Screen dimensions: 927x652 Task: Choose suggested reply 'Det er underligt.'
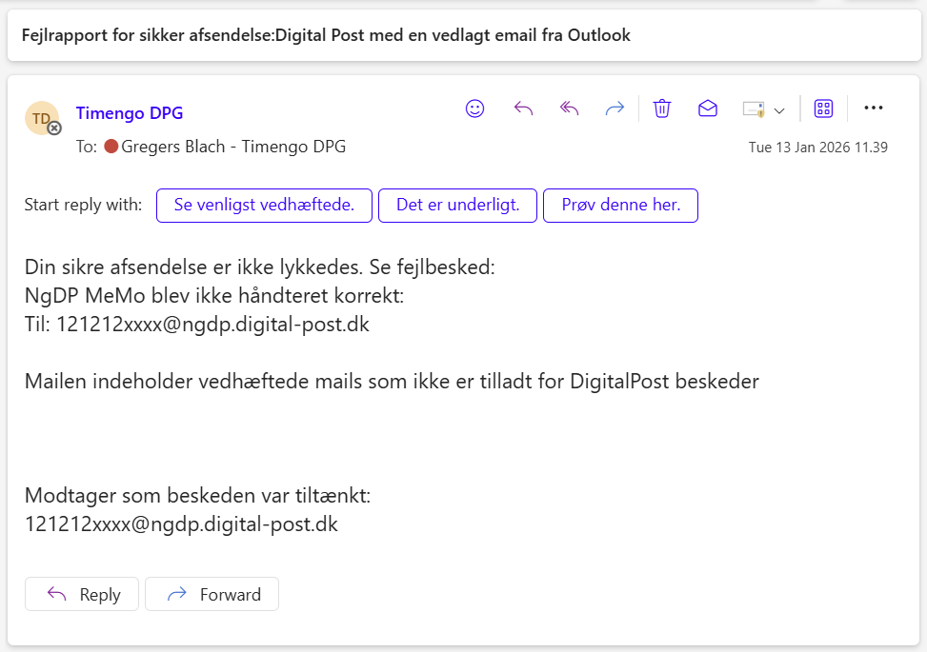point(457,205)
